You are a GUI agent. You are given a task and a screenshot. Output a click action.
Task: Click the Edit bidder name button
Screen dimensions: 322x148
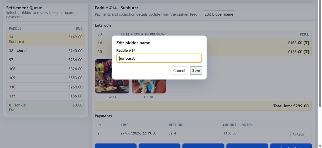pyautogui.click(x=219, y=14)
